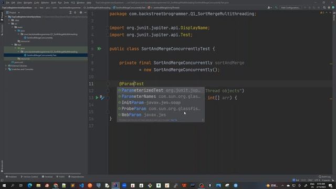Screen dimensions: 336x189
Task: Click the Windows taskbar search icon
Action: (13, 185)
